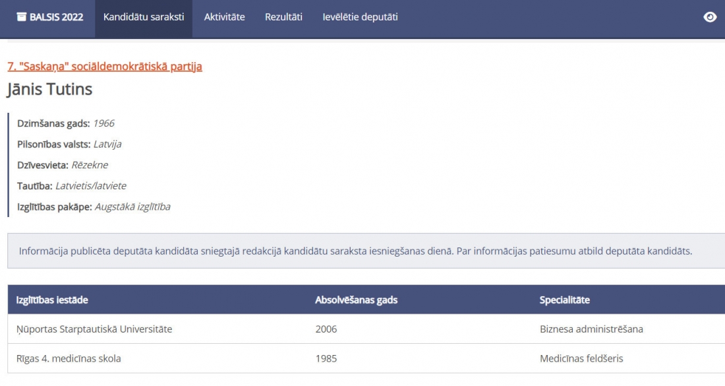Click the Specialitāte column header
Image resolution: width=725 pixels, height=386 pixels.
click(564, 300)
